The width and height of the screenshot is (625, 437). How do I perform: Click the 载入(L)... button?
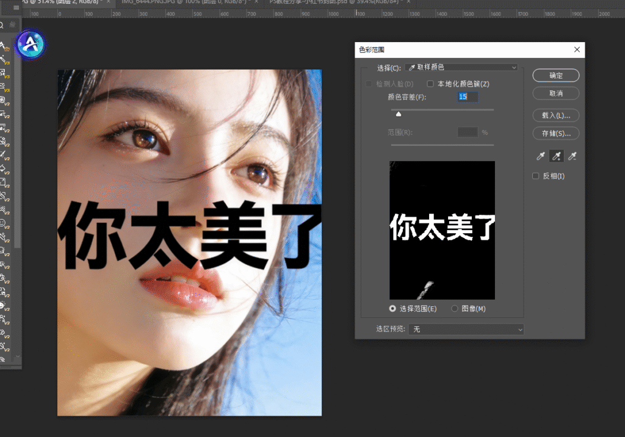tap(555, 115)
